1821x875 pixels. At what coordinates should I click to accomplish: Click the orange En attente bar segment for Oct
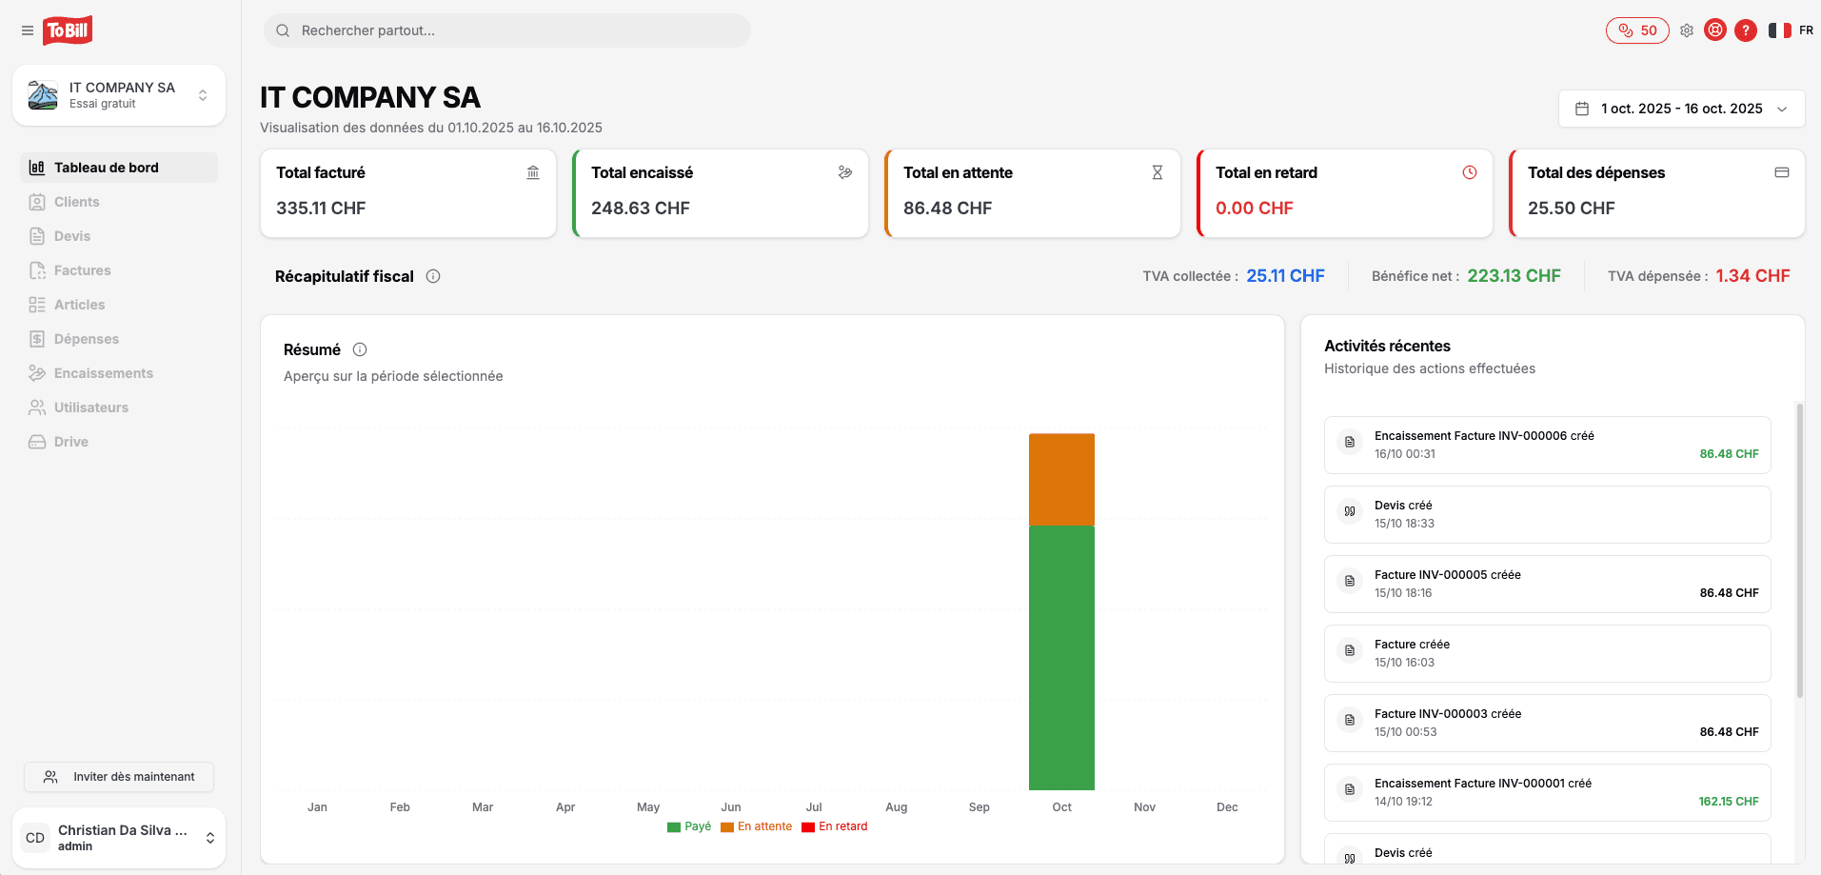click(1061, 479)
